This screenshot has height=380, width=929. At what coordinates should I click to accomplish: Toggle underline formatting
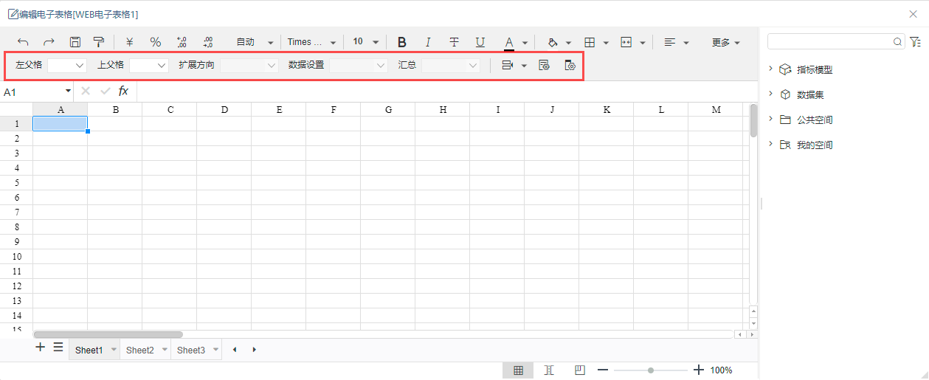[480, 42]
